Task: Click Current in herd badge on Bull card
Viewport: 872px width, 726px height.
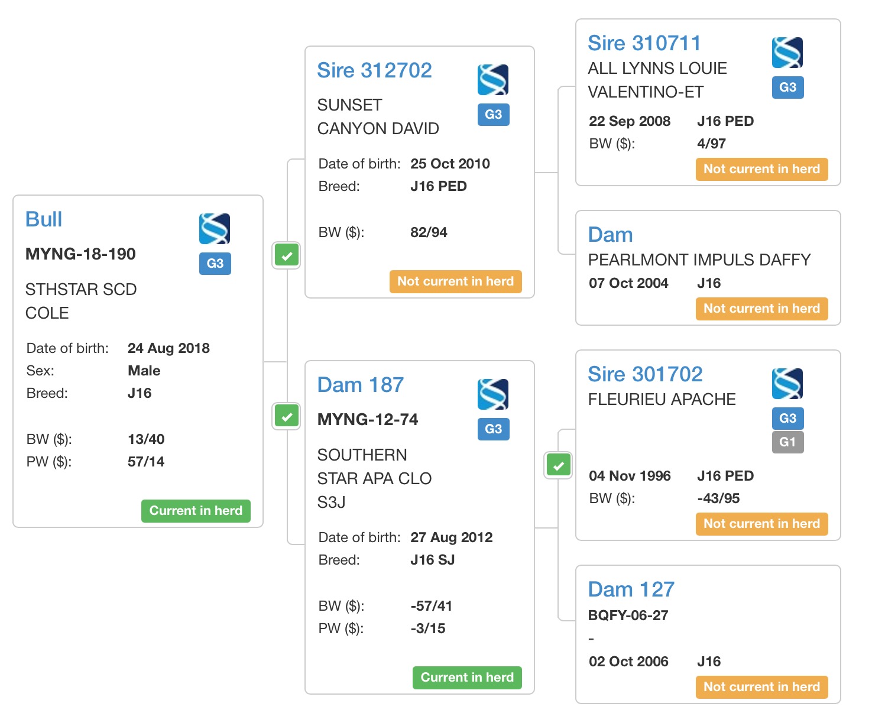Action: (196, 511)
